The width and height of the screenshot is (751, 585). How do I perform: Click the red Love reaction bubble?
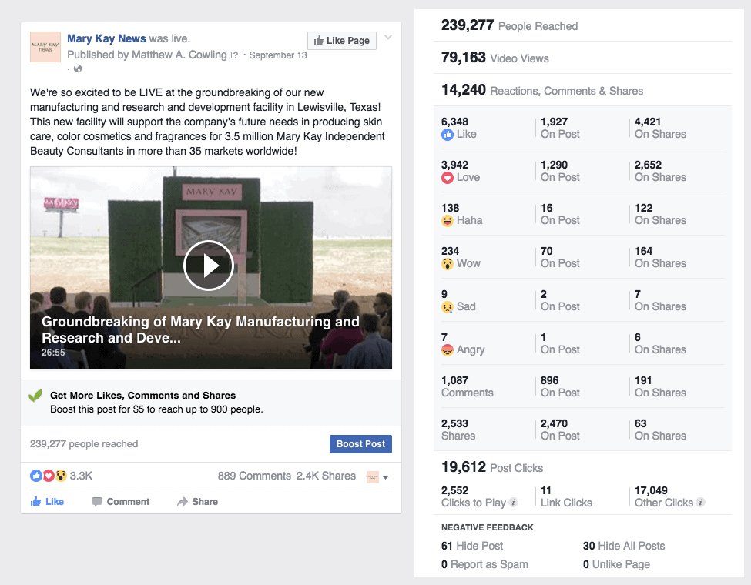pos(49,476)
